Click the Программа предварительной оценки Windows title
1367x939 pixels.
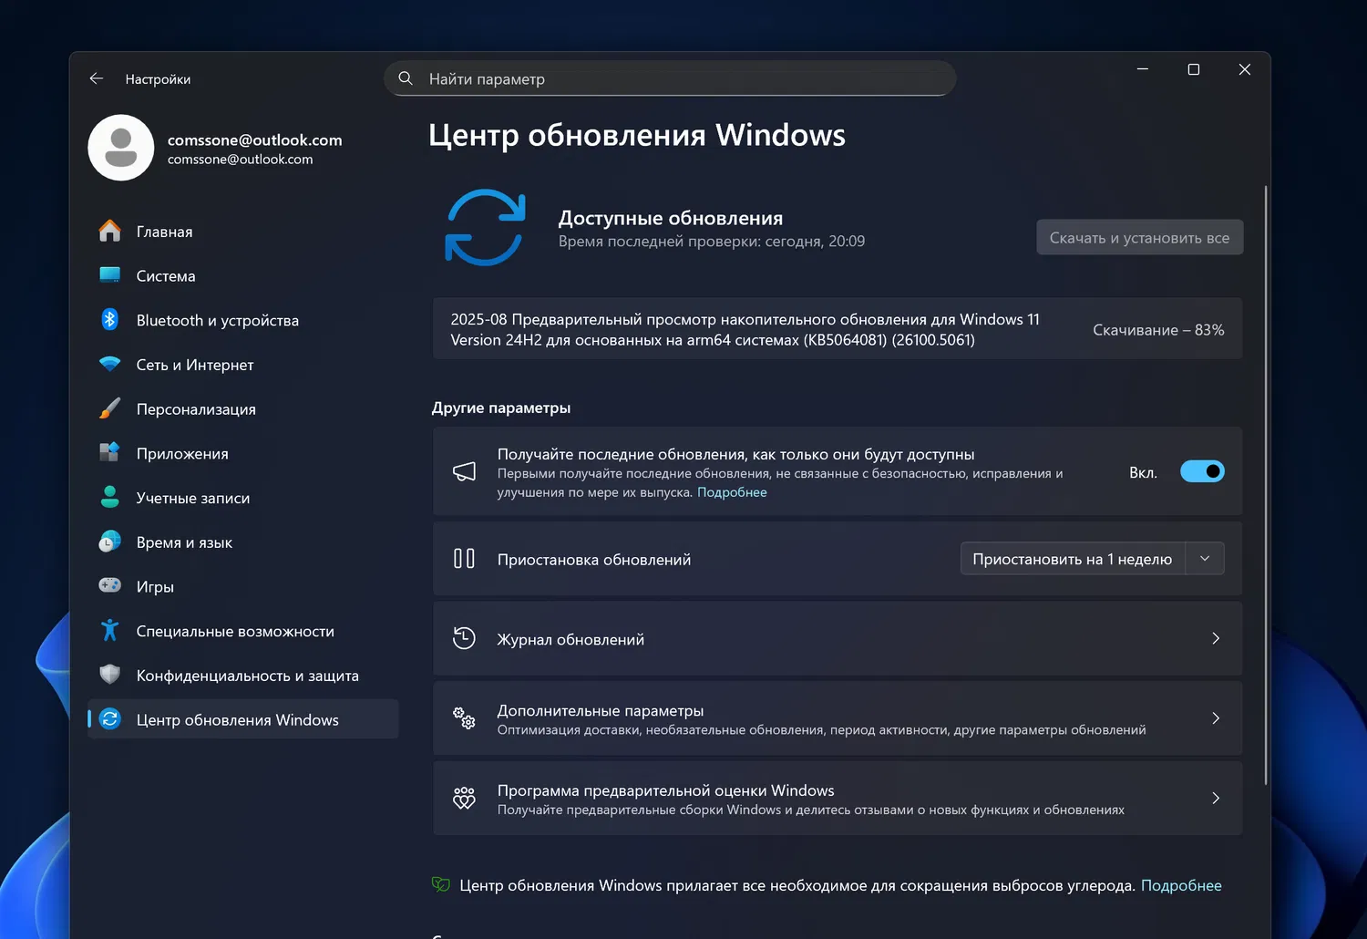click(666, 790)
